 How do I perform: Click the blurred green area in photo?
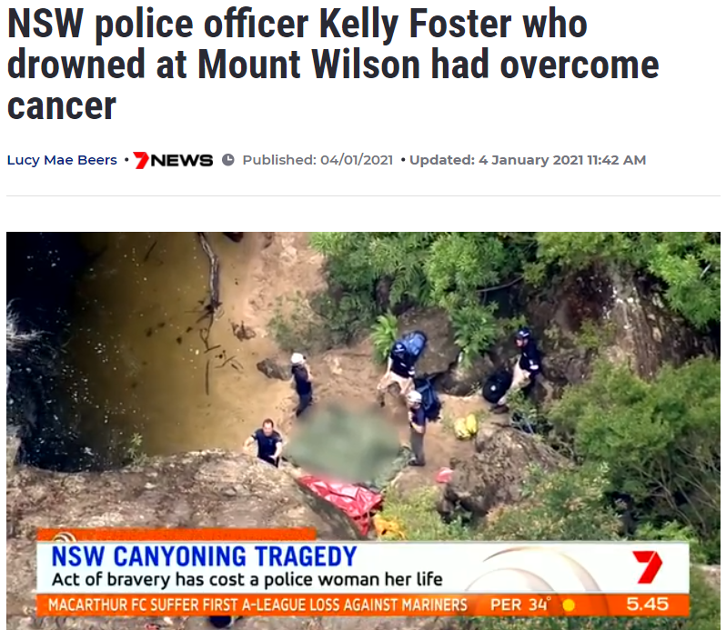pos(343,443)
